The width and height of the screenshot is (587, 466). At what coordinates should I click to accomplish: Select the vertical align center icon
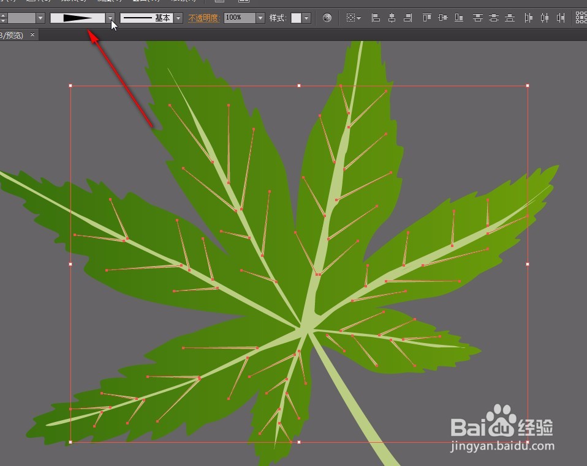pos(442,18)
